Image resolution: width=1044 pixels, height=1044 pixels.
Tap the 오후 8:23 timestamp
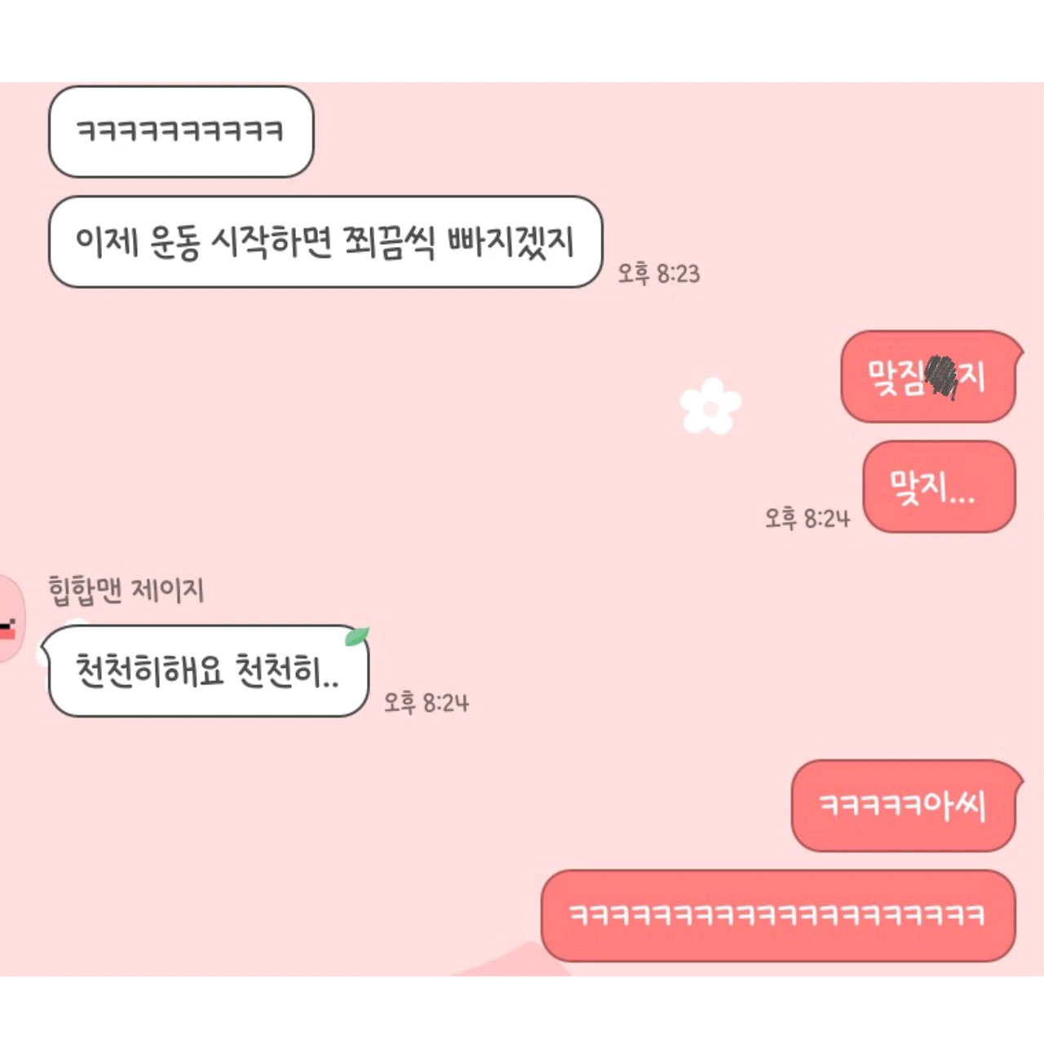click(x=659, y=273)
